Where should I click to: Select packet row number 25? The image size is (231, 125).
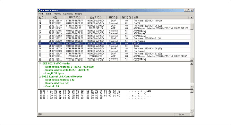click(x=114, y=51)
